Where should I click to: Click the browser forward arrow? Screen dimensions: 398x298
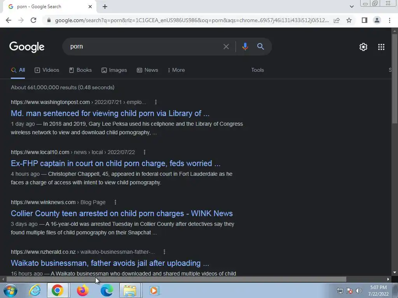click(21, 20)
